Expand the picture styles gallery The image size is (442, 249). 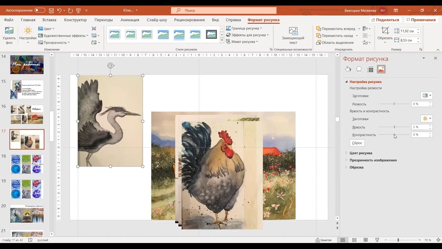coord(222,40)
